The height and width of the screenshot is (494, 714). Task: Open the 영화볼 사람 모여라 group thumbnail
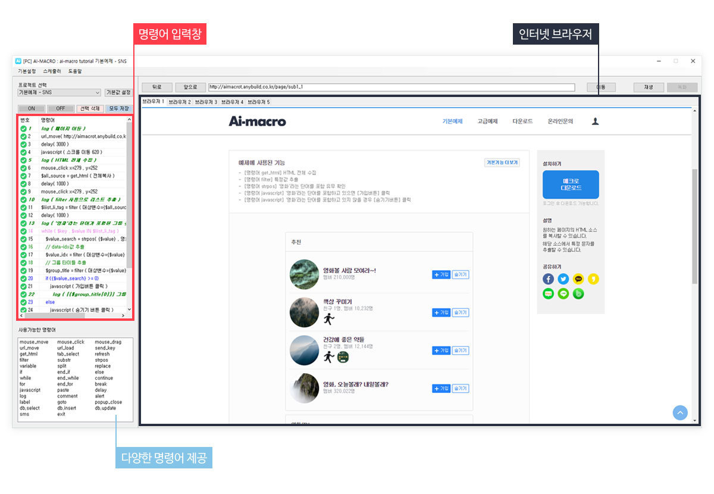(304, 274)
